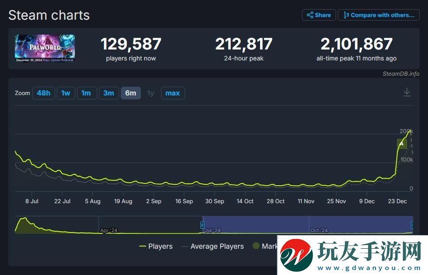
Task: Select the 48h zoom range
Action: point(44,93)
